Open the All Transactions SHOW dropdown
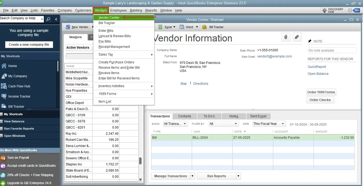Image resolution: width=363 pixels, height=186 pixels. pos(175,124)
